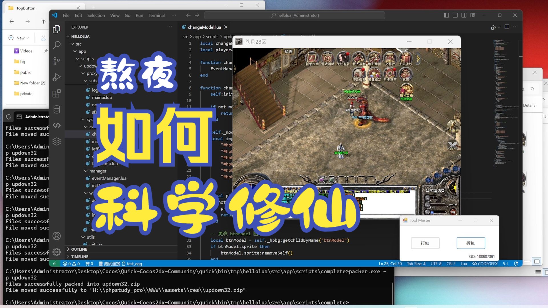Click the 打包 button in Tool Master
Viewport: 548px width, 308px height.
425,243
